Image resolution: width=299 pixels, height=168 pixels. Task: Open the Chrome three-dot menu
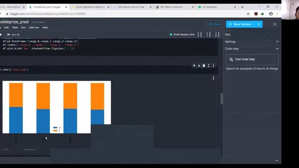pyautogui.click(x=277, y=14)
